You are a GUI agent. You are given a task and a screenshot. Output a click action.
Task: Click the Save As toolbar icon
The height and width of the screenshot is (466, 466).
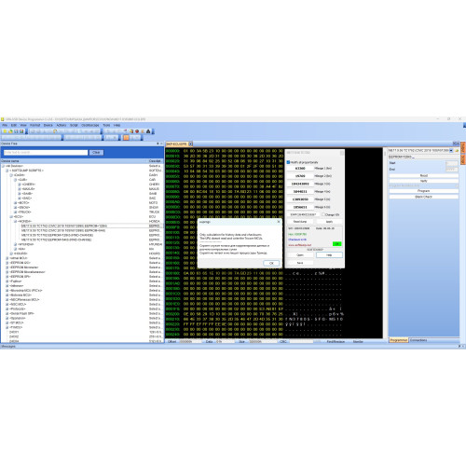(21, 131)
